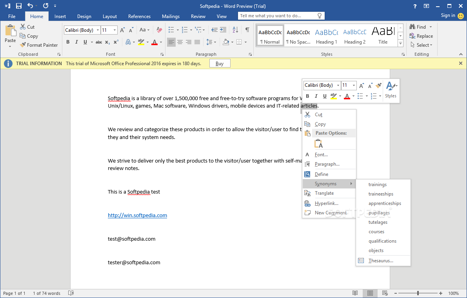Click the Help question mark icon
The height and width of the screenshot is (298, 467).
pyautogui.click(x=415, y=6)
